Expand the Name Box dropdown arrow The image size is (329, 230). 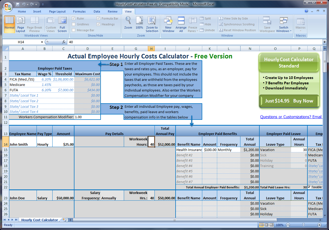coord(42,42)
